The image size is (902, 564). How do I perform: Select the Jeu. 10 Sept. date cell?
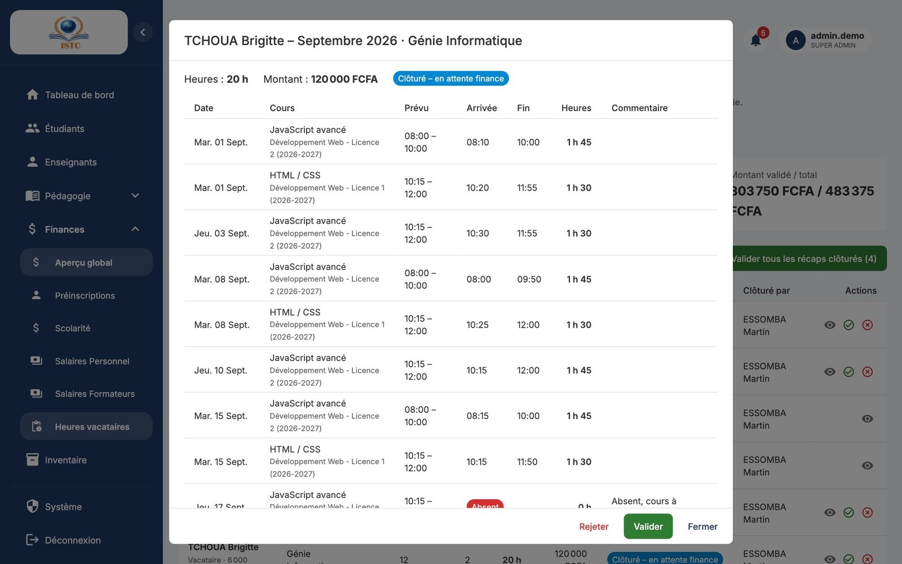pyautogui.click(x=220, y=370)
